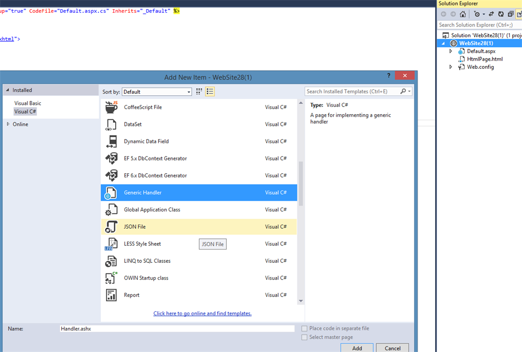Expand the Default.aspx tree node

coord(451,51)
